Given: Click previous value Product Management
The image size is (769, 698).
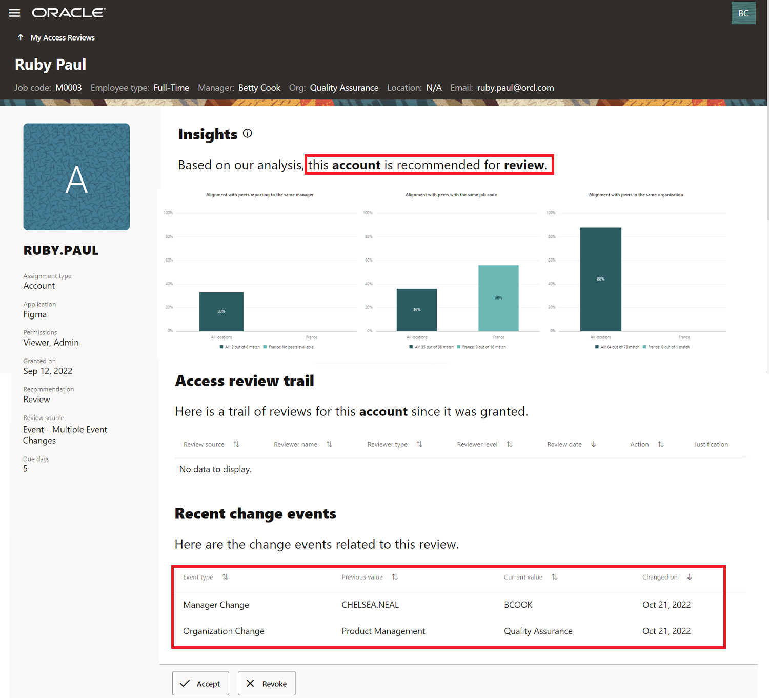Looking at the screenshot, I should click(383, 631).
